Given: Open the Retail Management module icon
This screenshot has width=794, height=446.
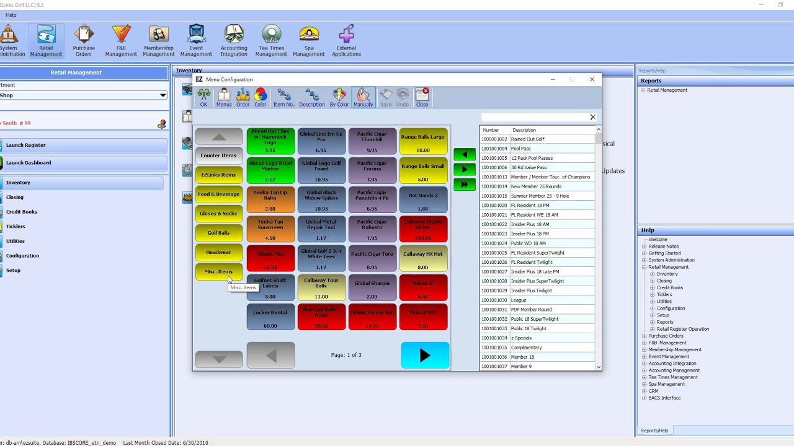Looking at the screenshot, I should 46,41.
